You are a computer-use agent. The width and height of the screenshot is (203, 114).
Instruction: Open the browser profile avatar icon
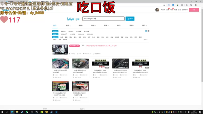[196, 5]
